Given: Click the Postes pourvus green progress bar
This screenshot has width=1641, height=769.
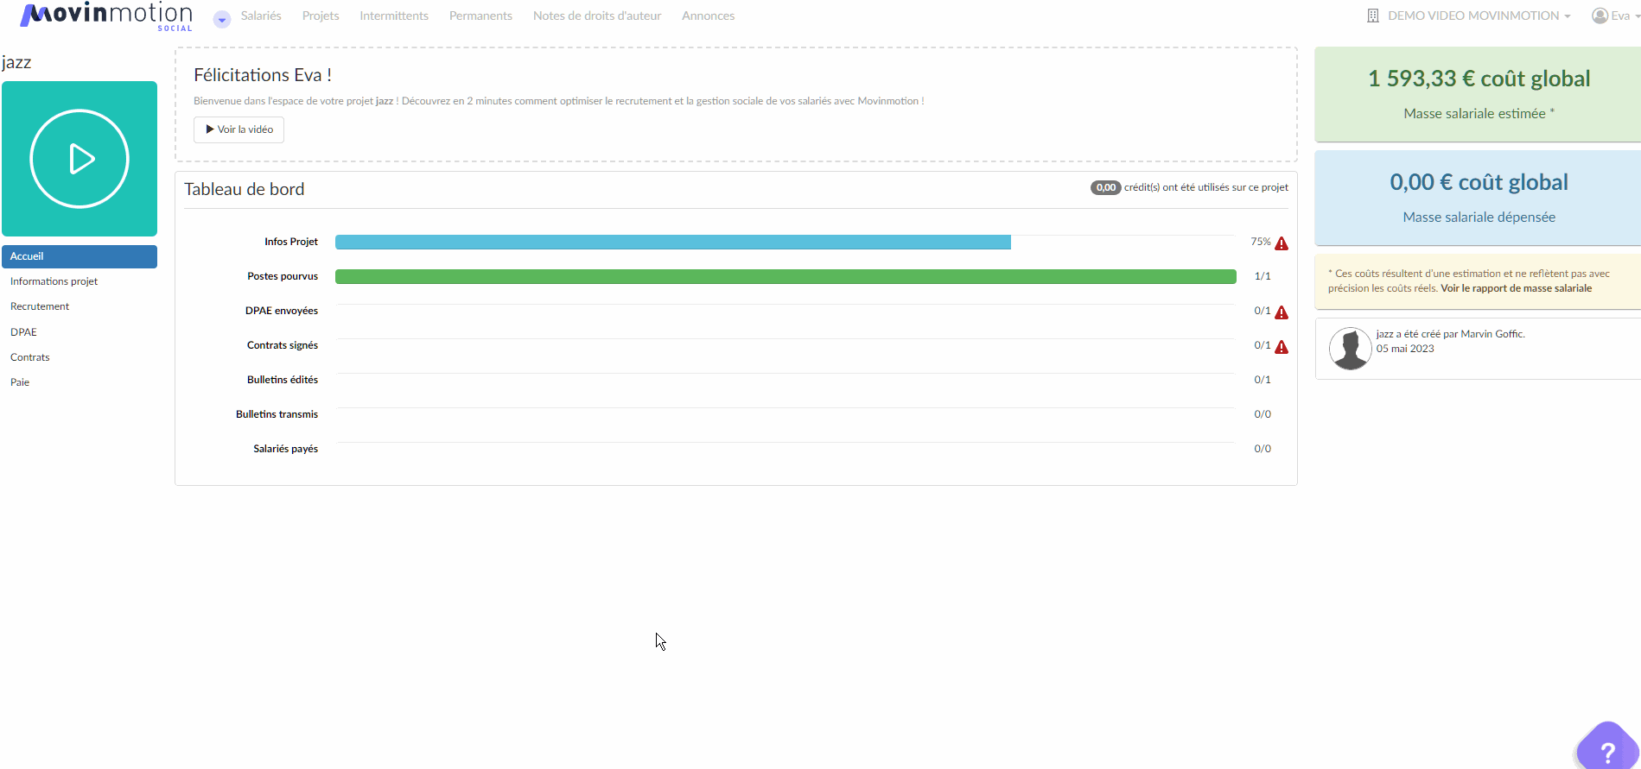Looking at the screenshot, I should pyautogui.click(x=786, y=276).
